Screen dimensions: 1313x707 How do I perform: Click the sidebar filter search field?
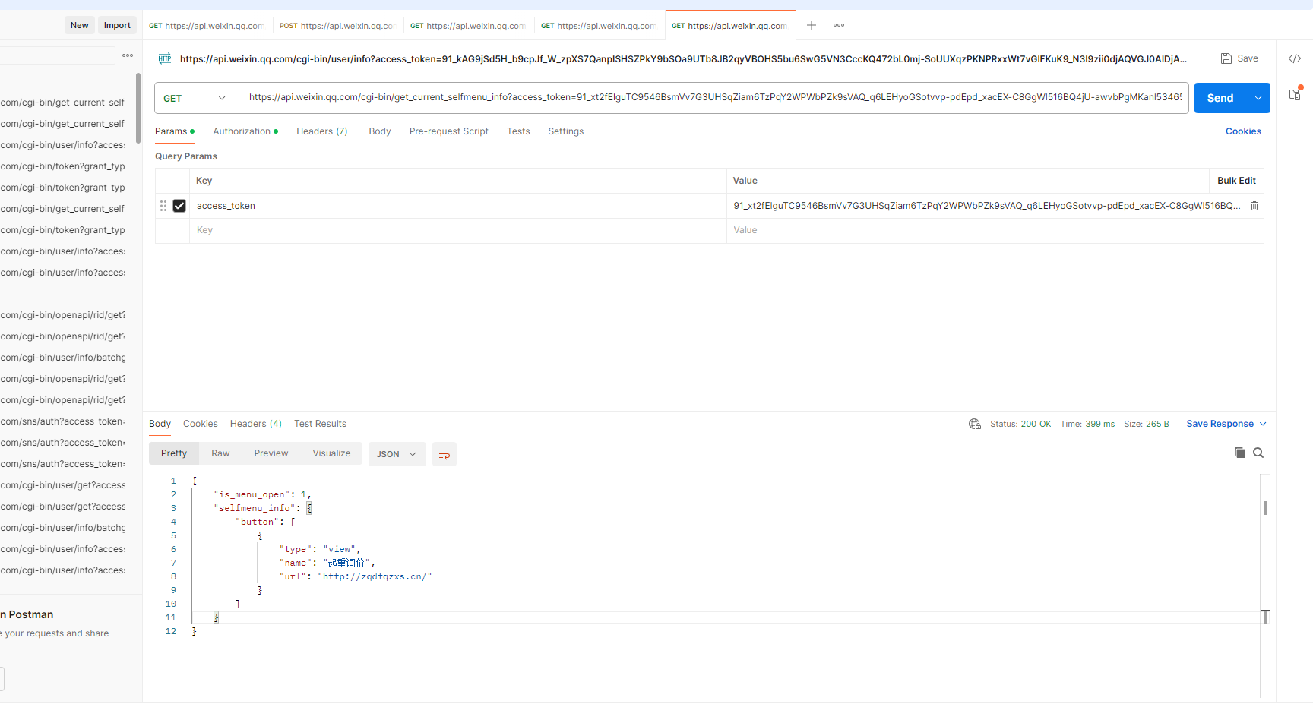pyautogui.click(x=57, y=55)
